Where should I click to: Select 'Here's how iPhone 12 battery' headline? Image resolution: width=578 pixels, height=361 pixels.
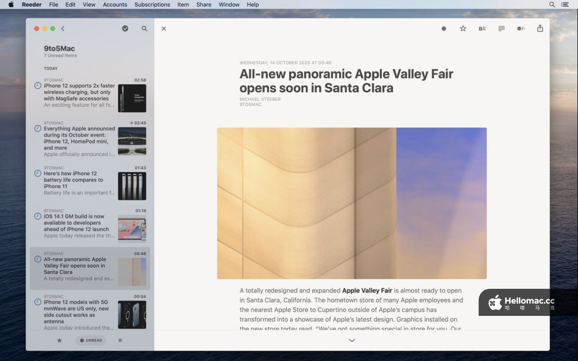click(x=74, y=180)
